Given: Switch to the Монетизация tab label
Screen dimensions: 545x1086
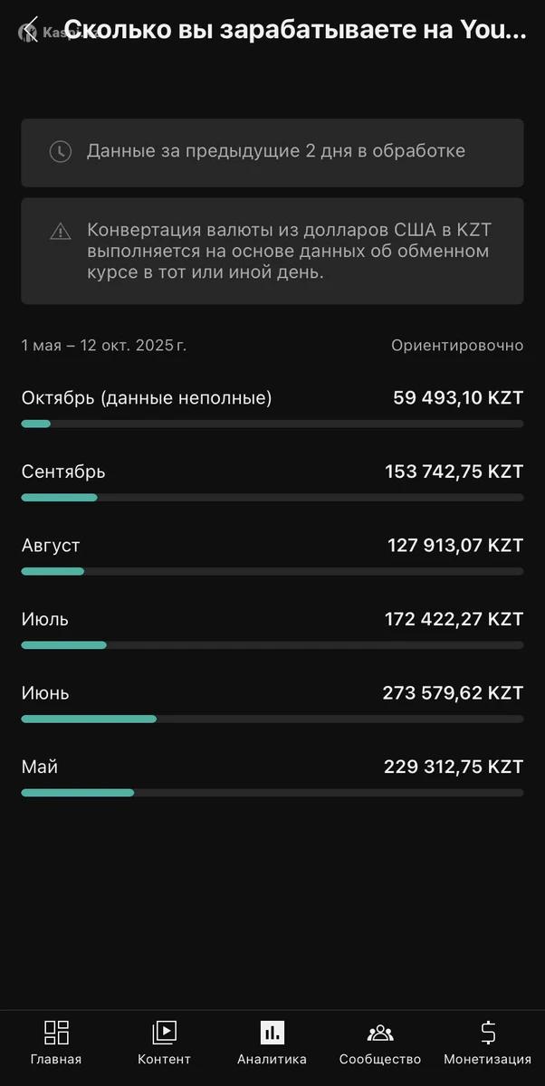Looking at the screenshot, I should click(487, 1060).
